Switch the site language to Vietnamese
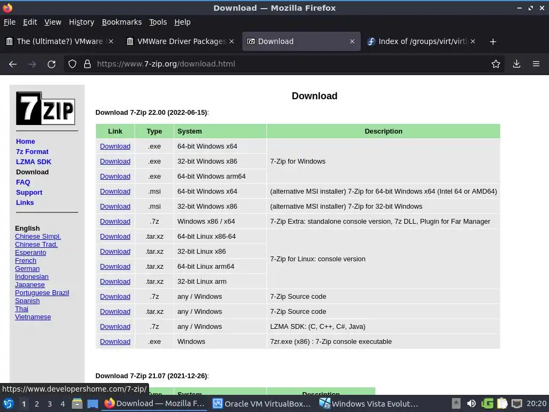 tap(33, 317)
